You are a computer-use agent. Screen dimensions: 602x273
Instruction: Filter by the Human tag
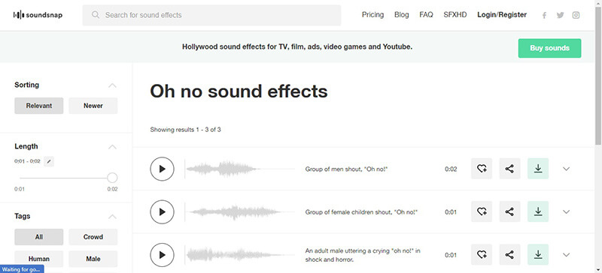pyautogui.click(x=39, y=259)
